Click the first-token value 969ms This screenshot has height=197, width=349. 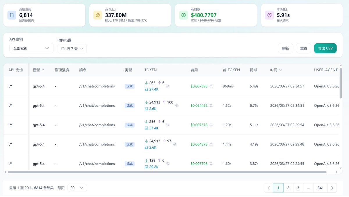(228, 86)
